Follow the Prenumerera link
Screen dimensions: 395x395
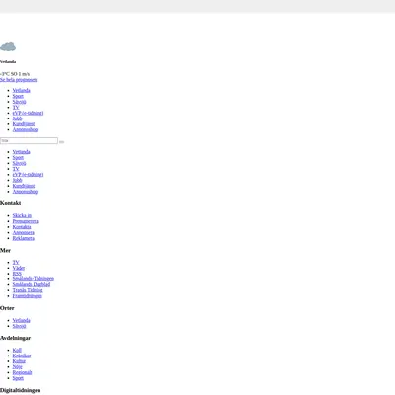26,221
